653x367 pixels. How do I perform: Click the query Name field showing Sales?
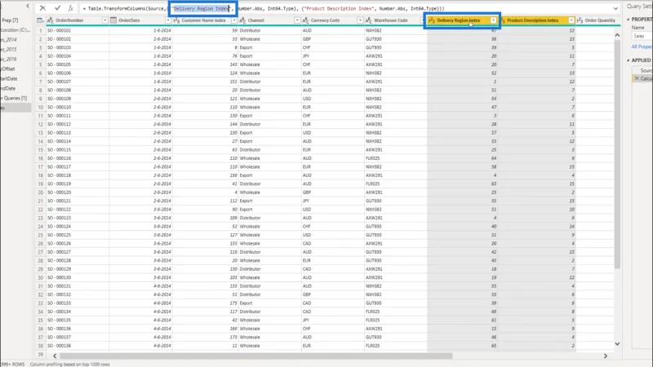click(642, 36)
